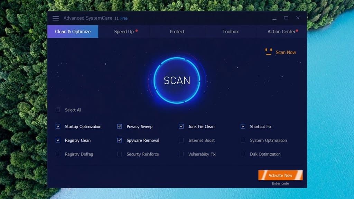354x199 pixels.
Task: Click the Enter code link
Action: click(280, 183)
